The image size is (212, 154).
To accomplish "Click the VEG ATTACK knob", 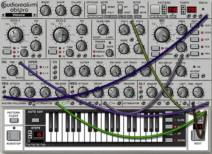I will click(x=15, y=92).
